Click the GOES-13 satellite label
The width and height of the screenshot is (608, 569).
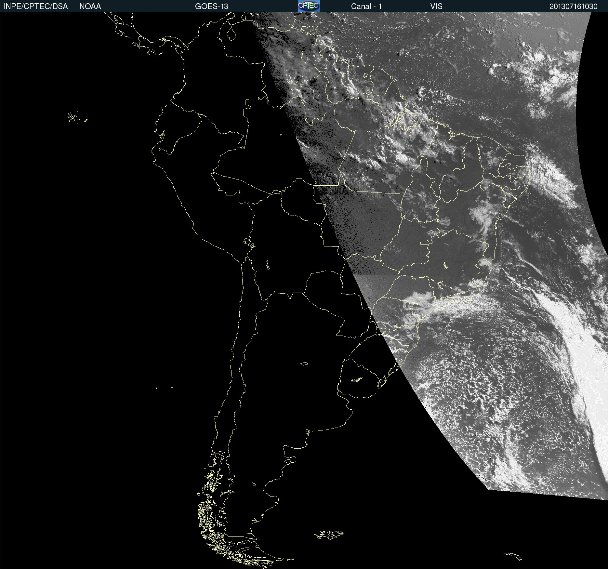(212, 7)
